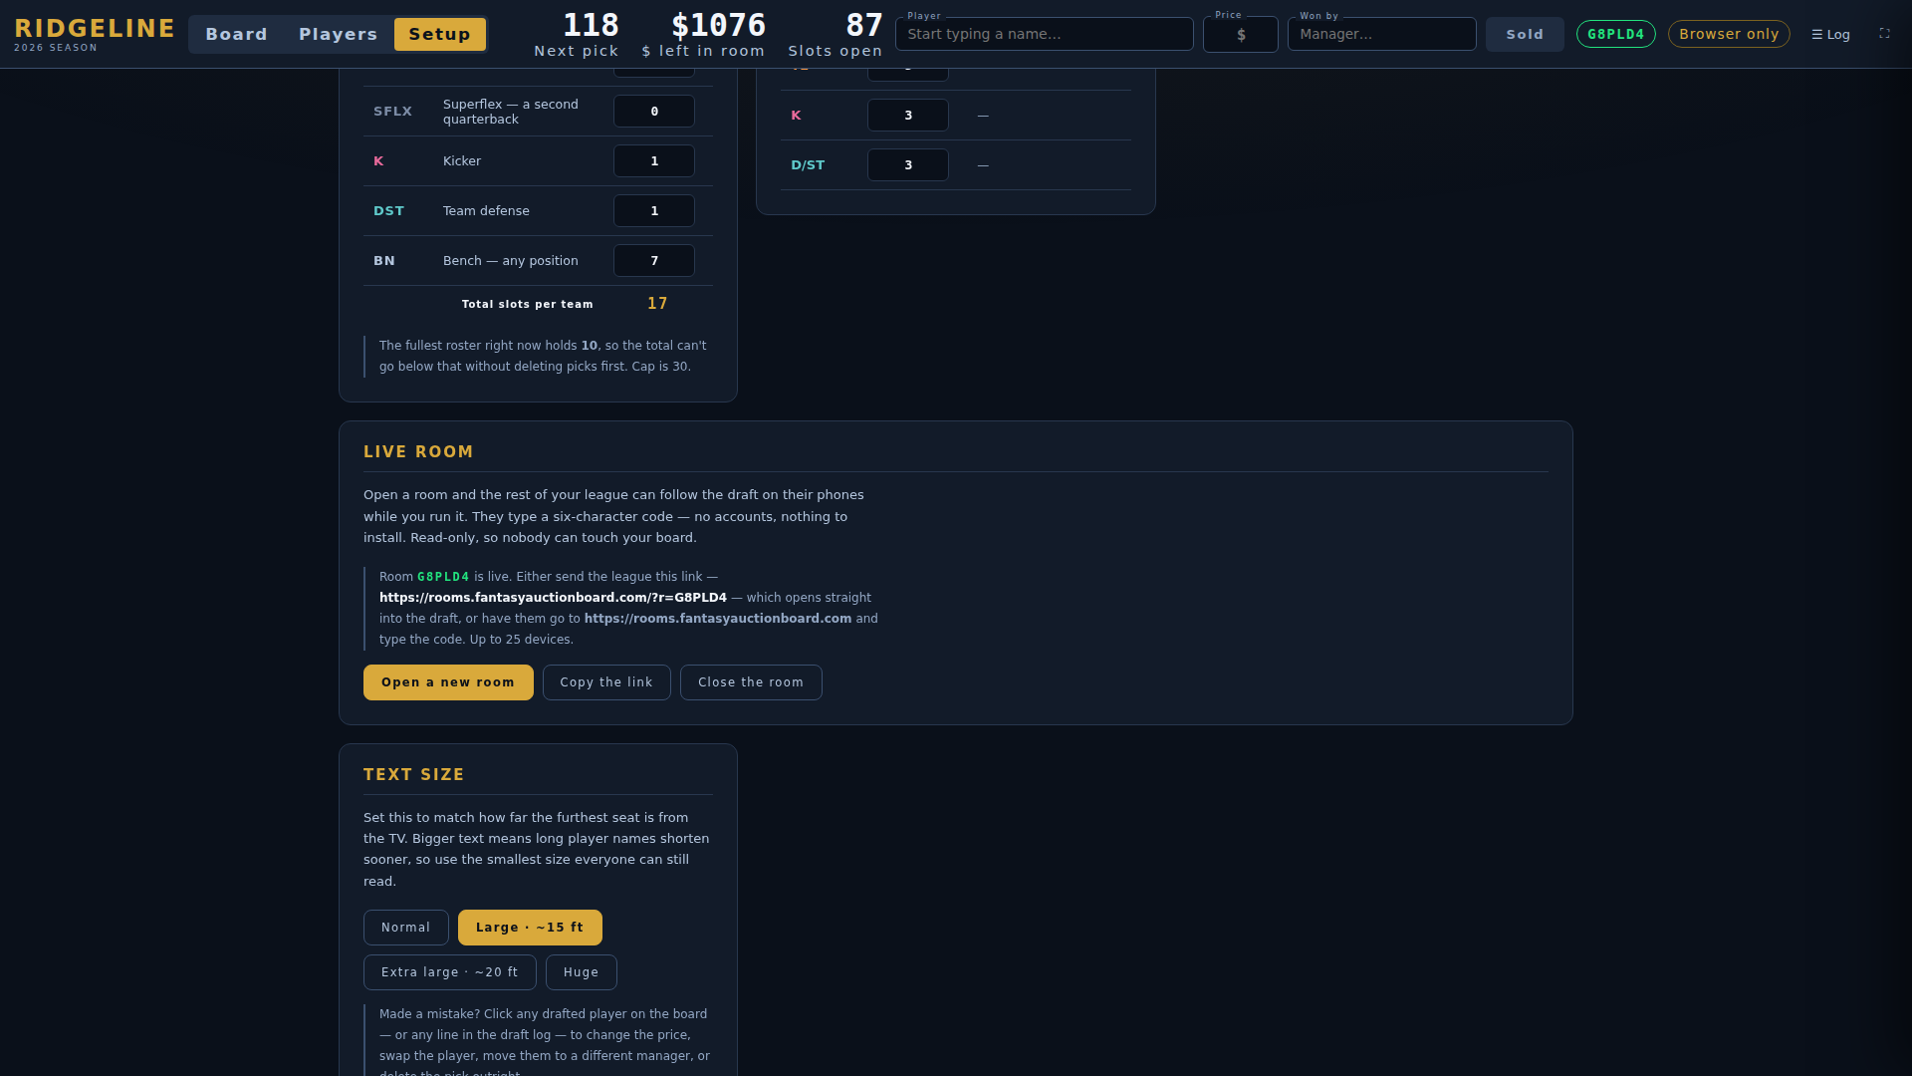The height and width of the screenshot is (1076, 1912).
Task: Click the room link https://rooms.fantasyauctionboard.com/?r=G8PLD4
Action: tap(553, 598)
